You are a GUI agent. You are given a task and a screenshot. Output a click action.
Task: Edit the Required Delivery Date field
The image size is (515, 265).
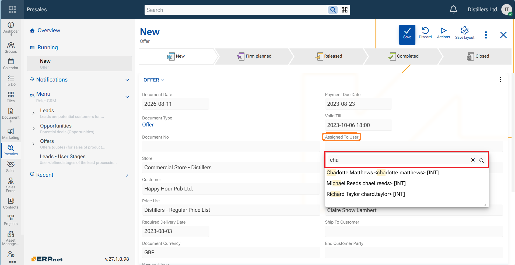coord(176,231)
